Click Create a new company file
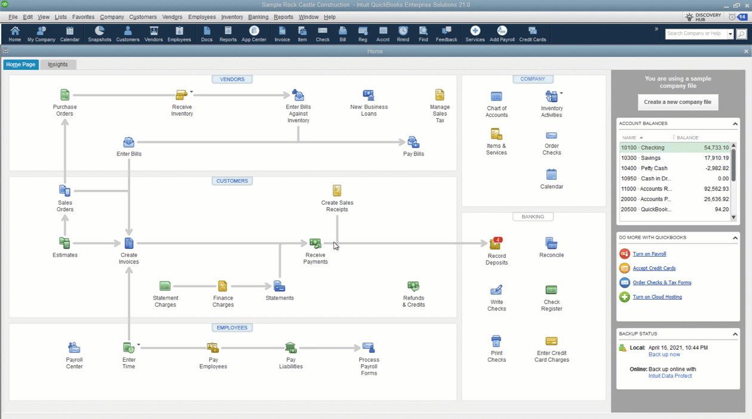This screenshot has width=752, height=419. (677, 102)
